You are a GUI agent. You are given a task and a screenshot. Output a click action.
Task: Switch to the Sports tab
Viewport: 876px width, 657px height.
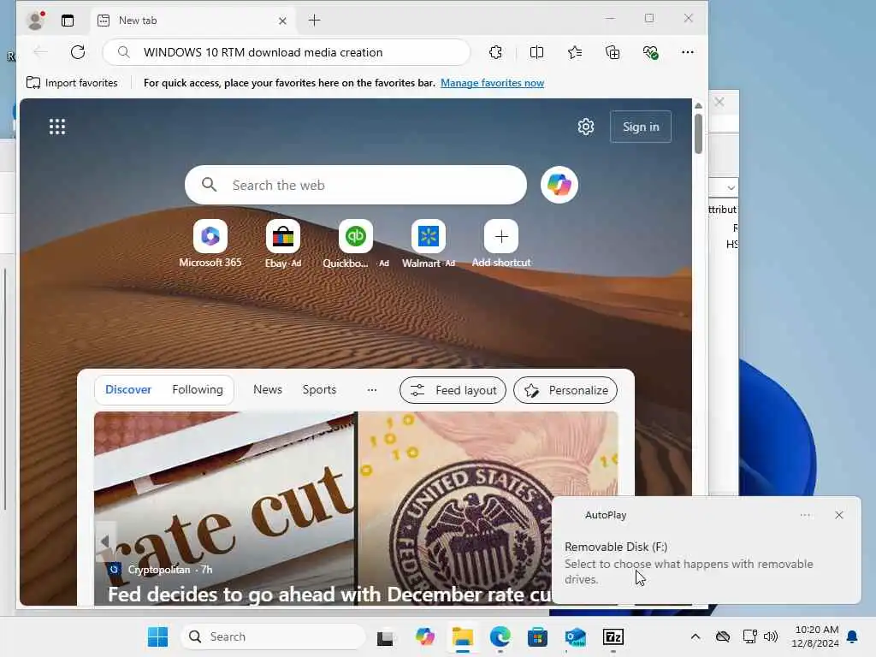319,389
